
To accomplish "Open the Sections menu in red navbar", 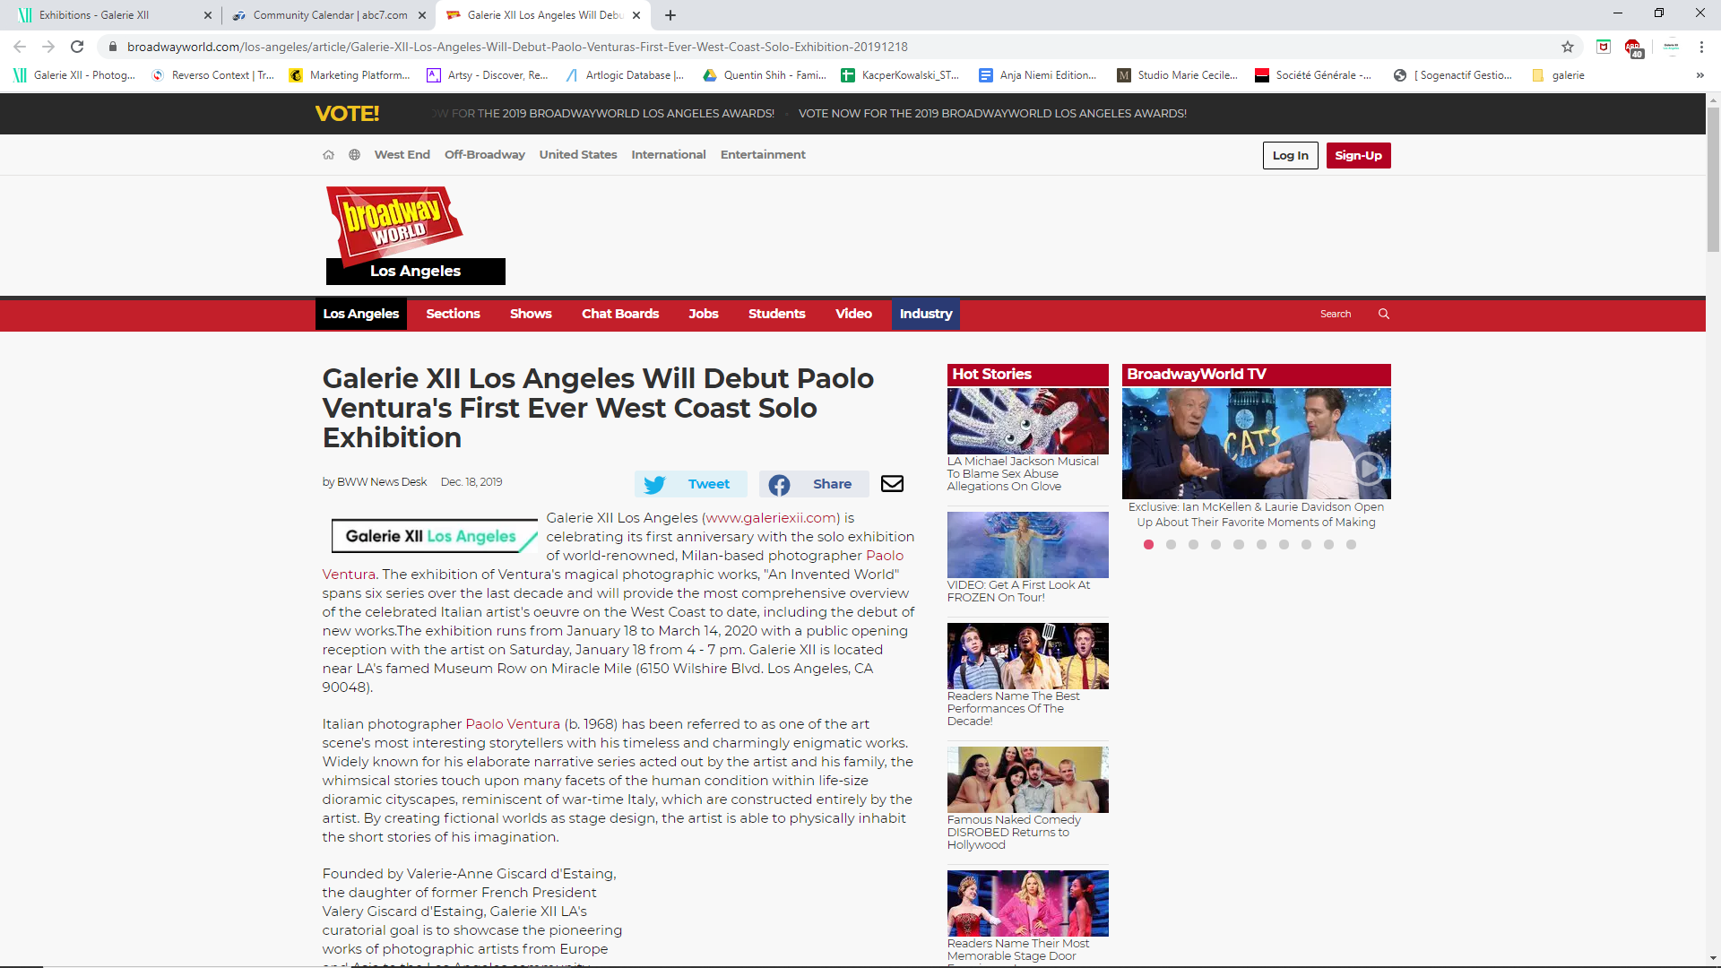I will (453, 314).
